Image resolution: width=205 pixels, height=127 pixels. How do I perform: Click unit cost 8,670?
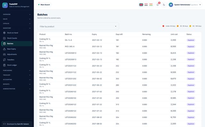click(173, 79)
